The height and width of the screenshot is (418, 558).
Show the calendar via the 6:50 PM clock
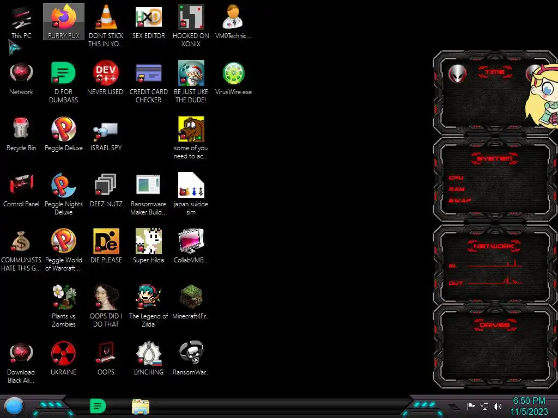click(x=529, y=406)
